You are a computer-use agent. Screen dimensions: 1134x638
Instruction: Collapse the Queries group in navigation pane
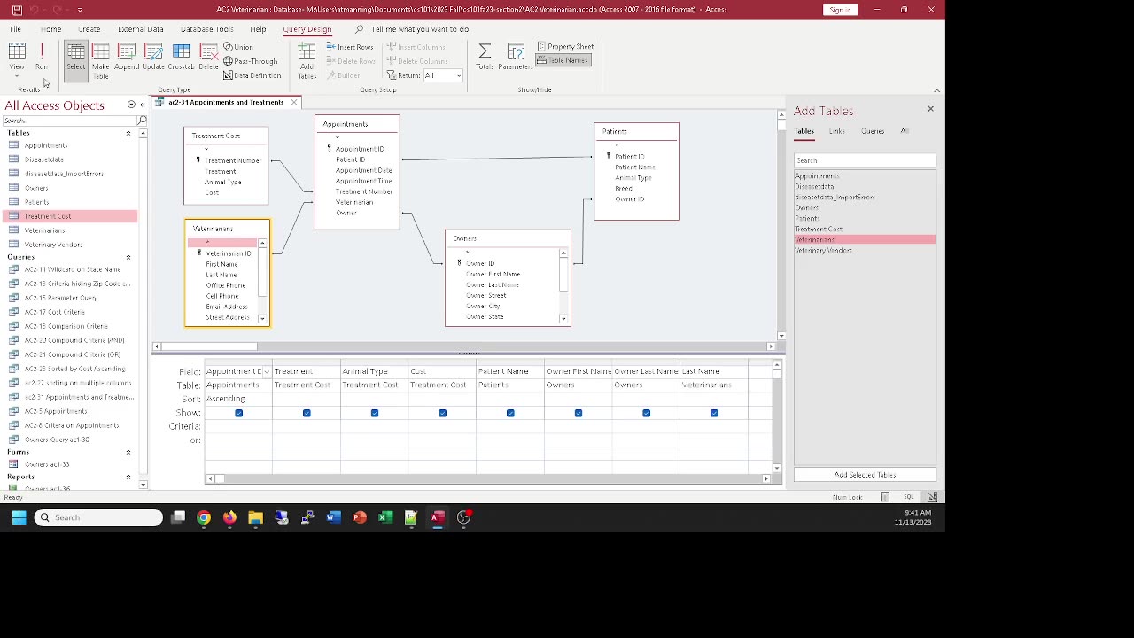pyautogui.click(x=128, y=257)
